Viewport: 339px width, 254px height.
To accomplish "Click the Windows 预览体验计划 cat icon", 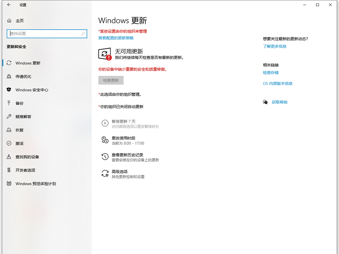I will click(x=9, y=183).
